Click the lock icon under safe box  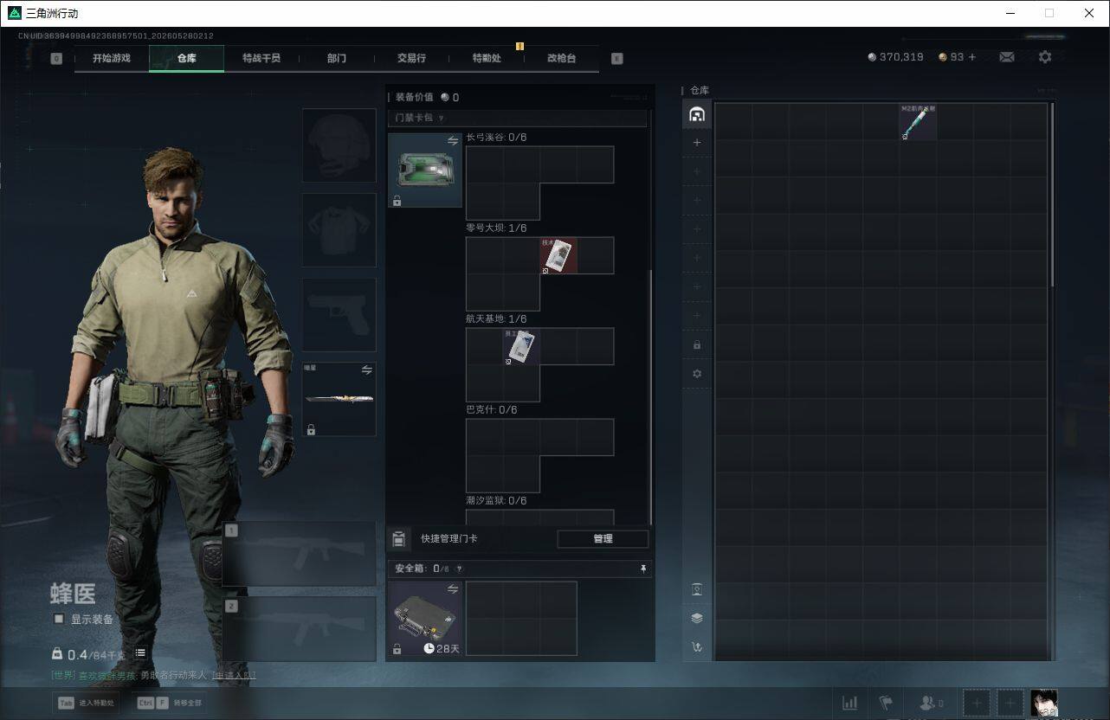[x=397, y=649]
